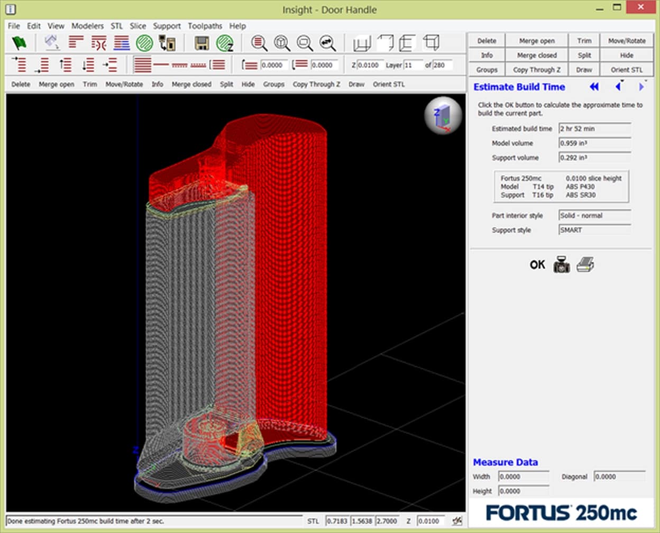
Task: Click the double-arrow swap zoom icon
Action: [x=328, y=43]
